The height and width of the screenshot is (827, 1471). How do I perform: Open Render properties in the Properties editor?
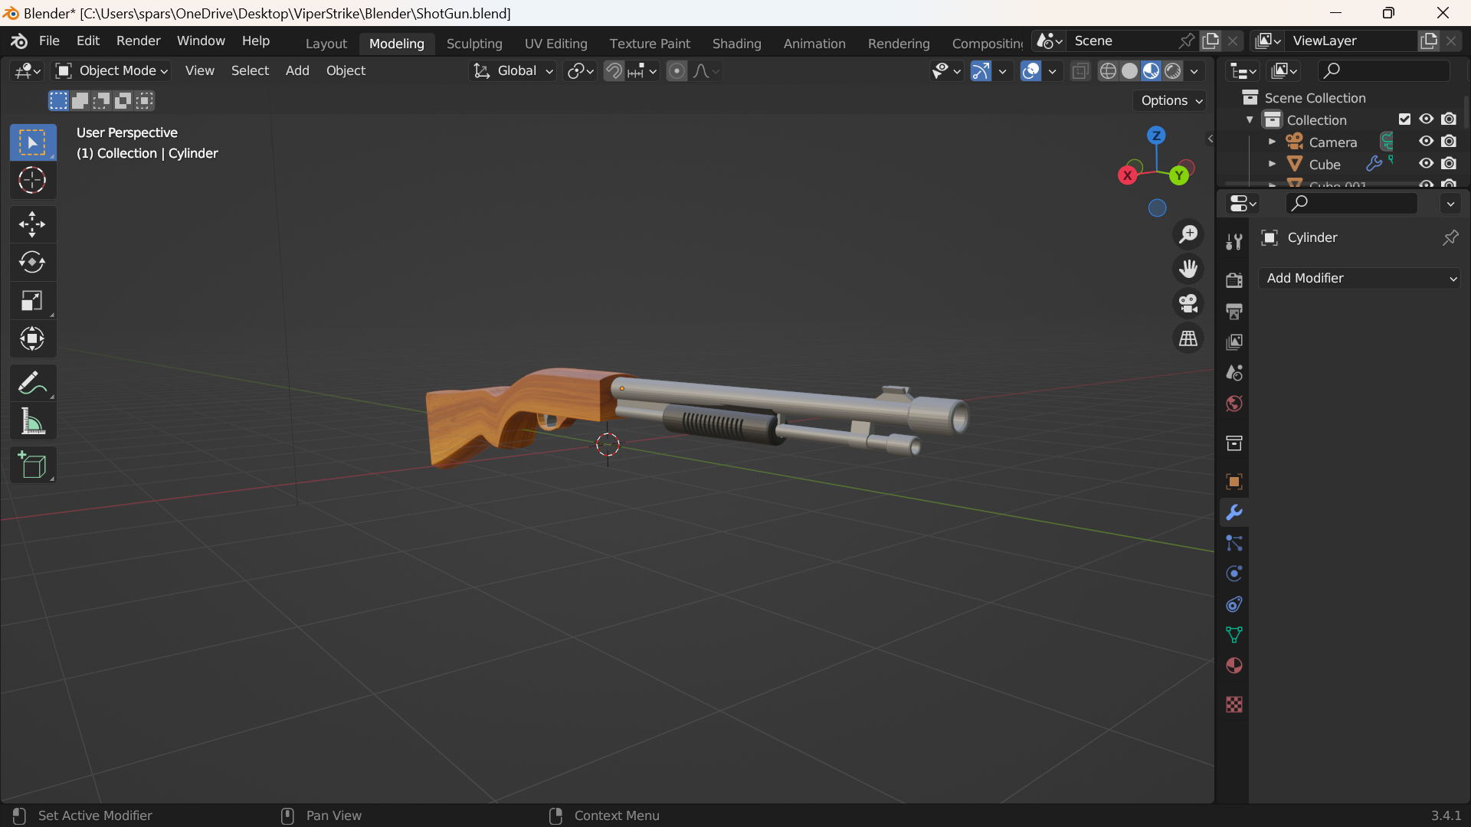pos(1234,279)
